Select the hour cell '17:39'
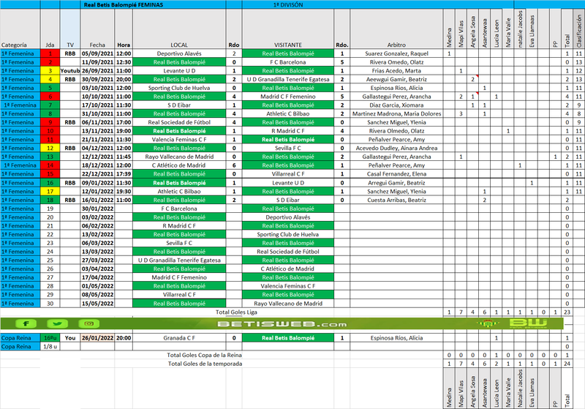 [x=124, y=174]
